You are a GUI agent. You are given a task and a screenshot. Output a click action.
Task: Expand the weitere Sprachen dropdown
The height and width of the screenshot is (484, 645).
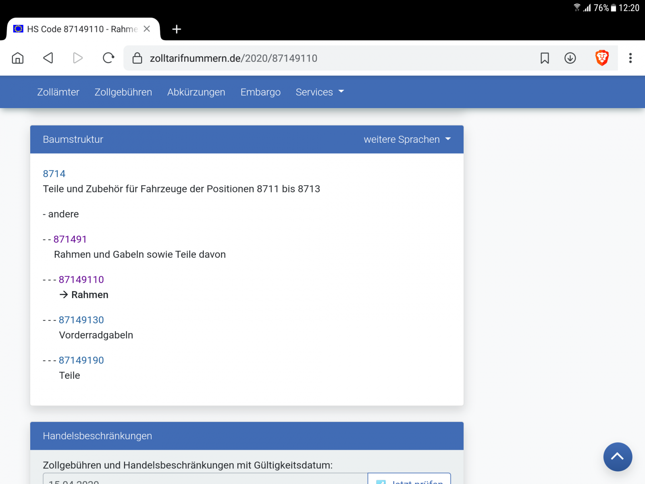(x=407, y=140)
